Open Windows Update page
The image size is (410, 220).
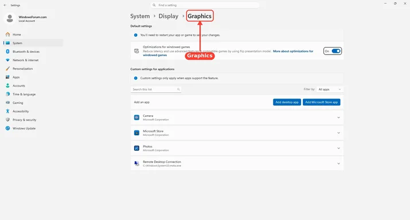pos(33,128)
